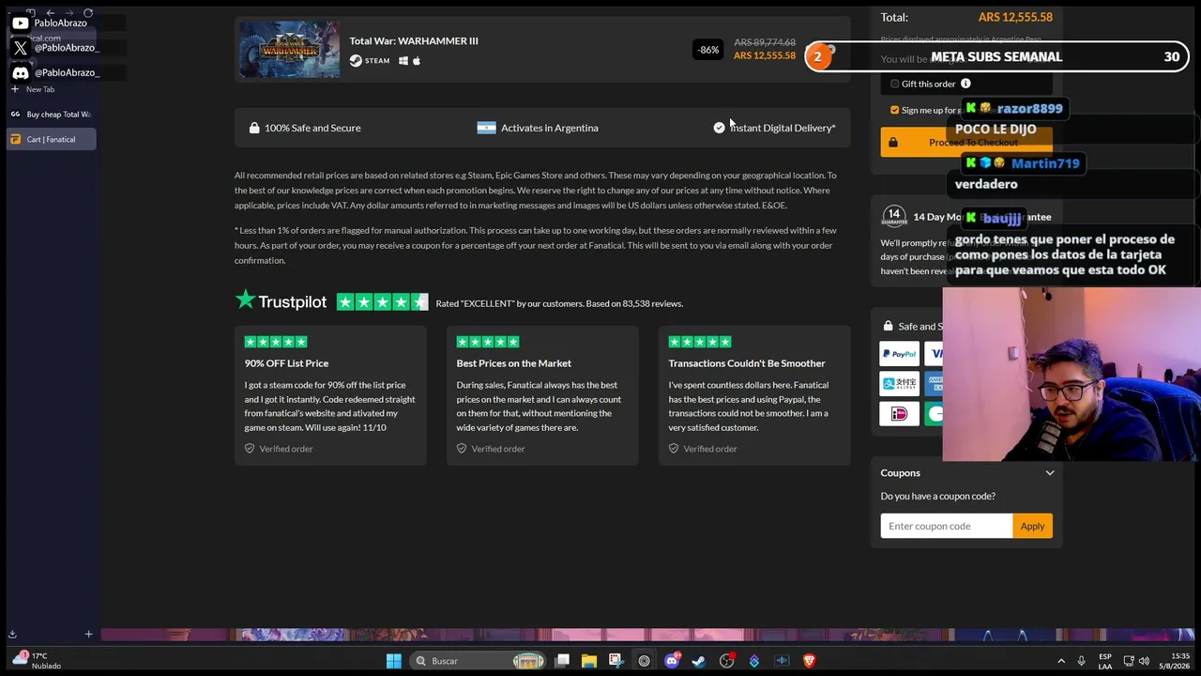Viewport: 1201px width, 676px height.
Task: Collapse the Coupons section chevron
Action: click(1050, 473)
